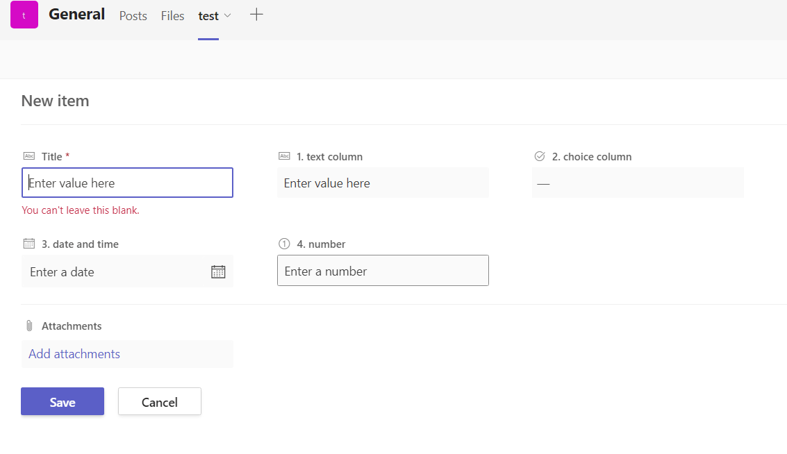Cancel the new item form
Image resolution: width=787 pixels, height=454 pixels.
click(x=160, y=401)
